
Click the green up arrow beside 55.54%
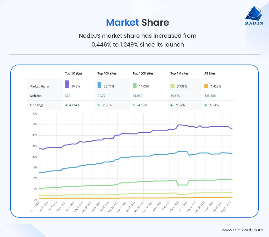206,105
